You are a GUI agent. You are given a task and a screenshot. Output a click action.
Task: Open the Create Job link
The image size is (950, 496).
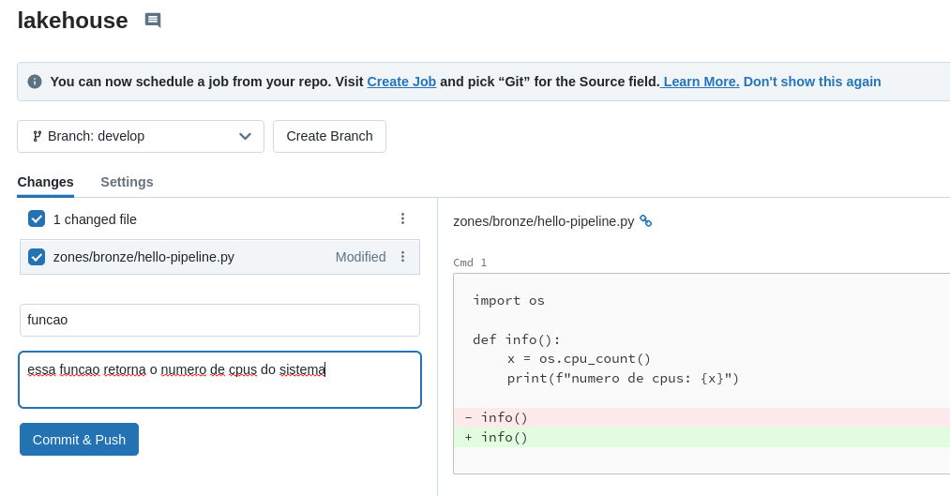tap(401, 82)
